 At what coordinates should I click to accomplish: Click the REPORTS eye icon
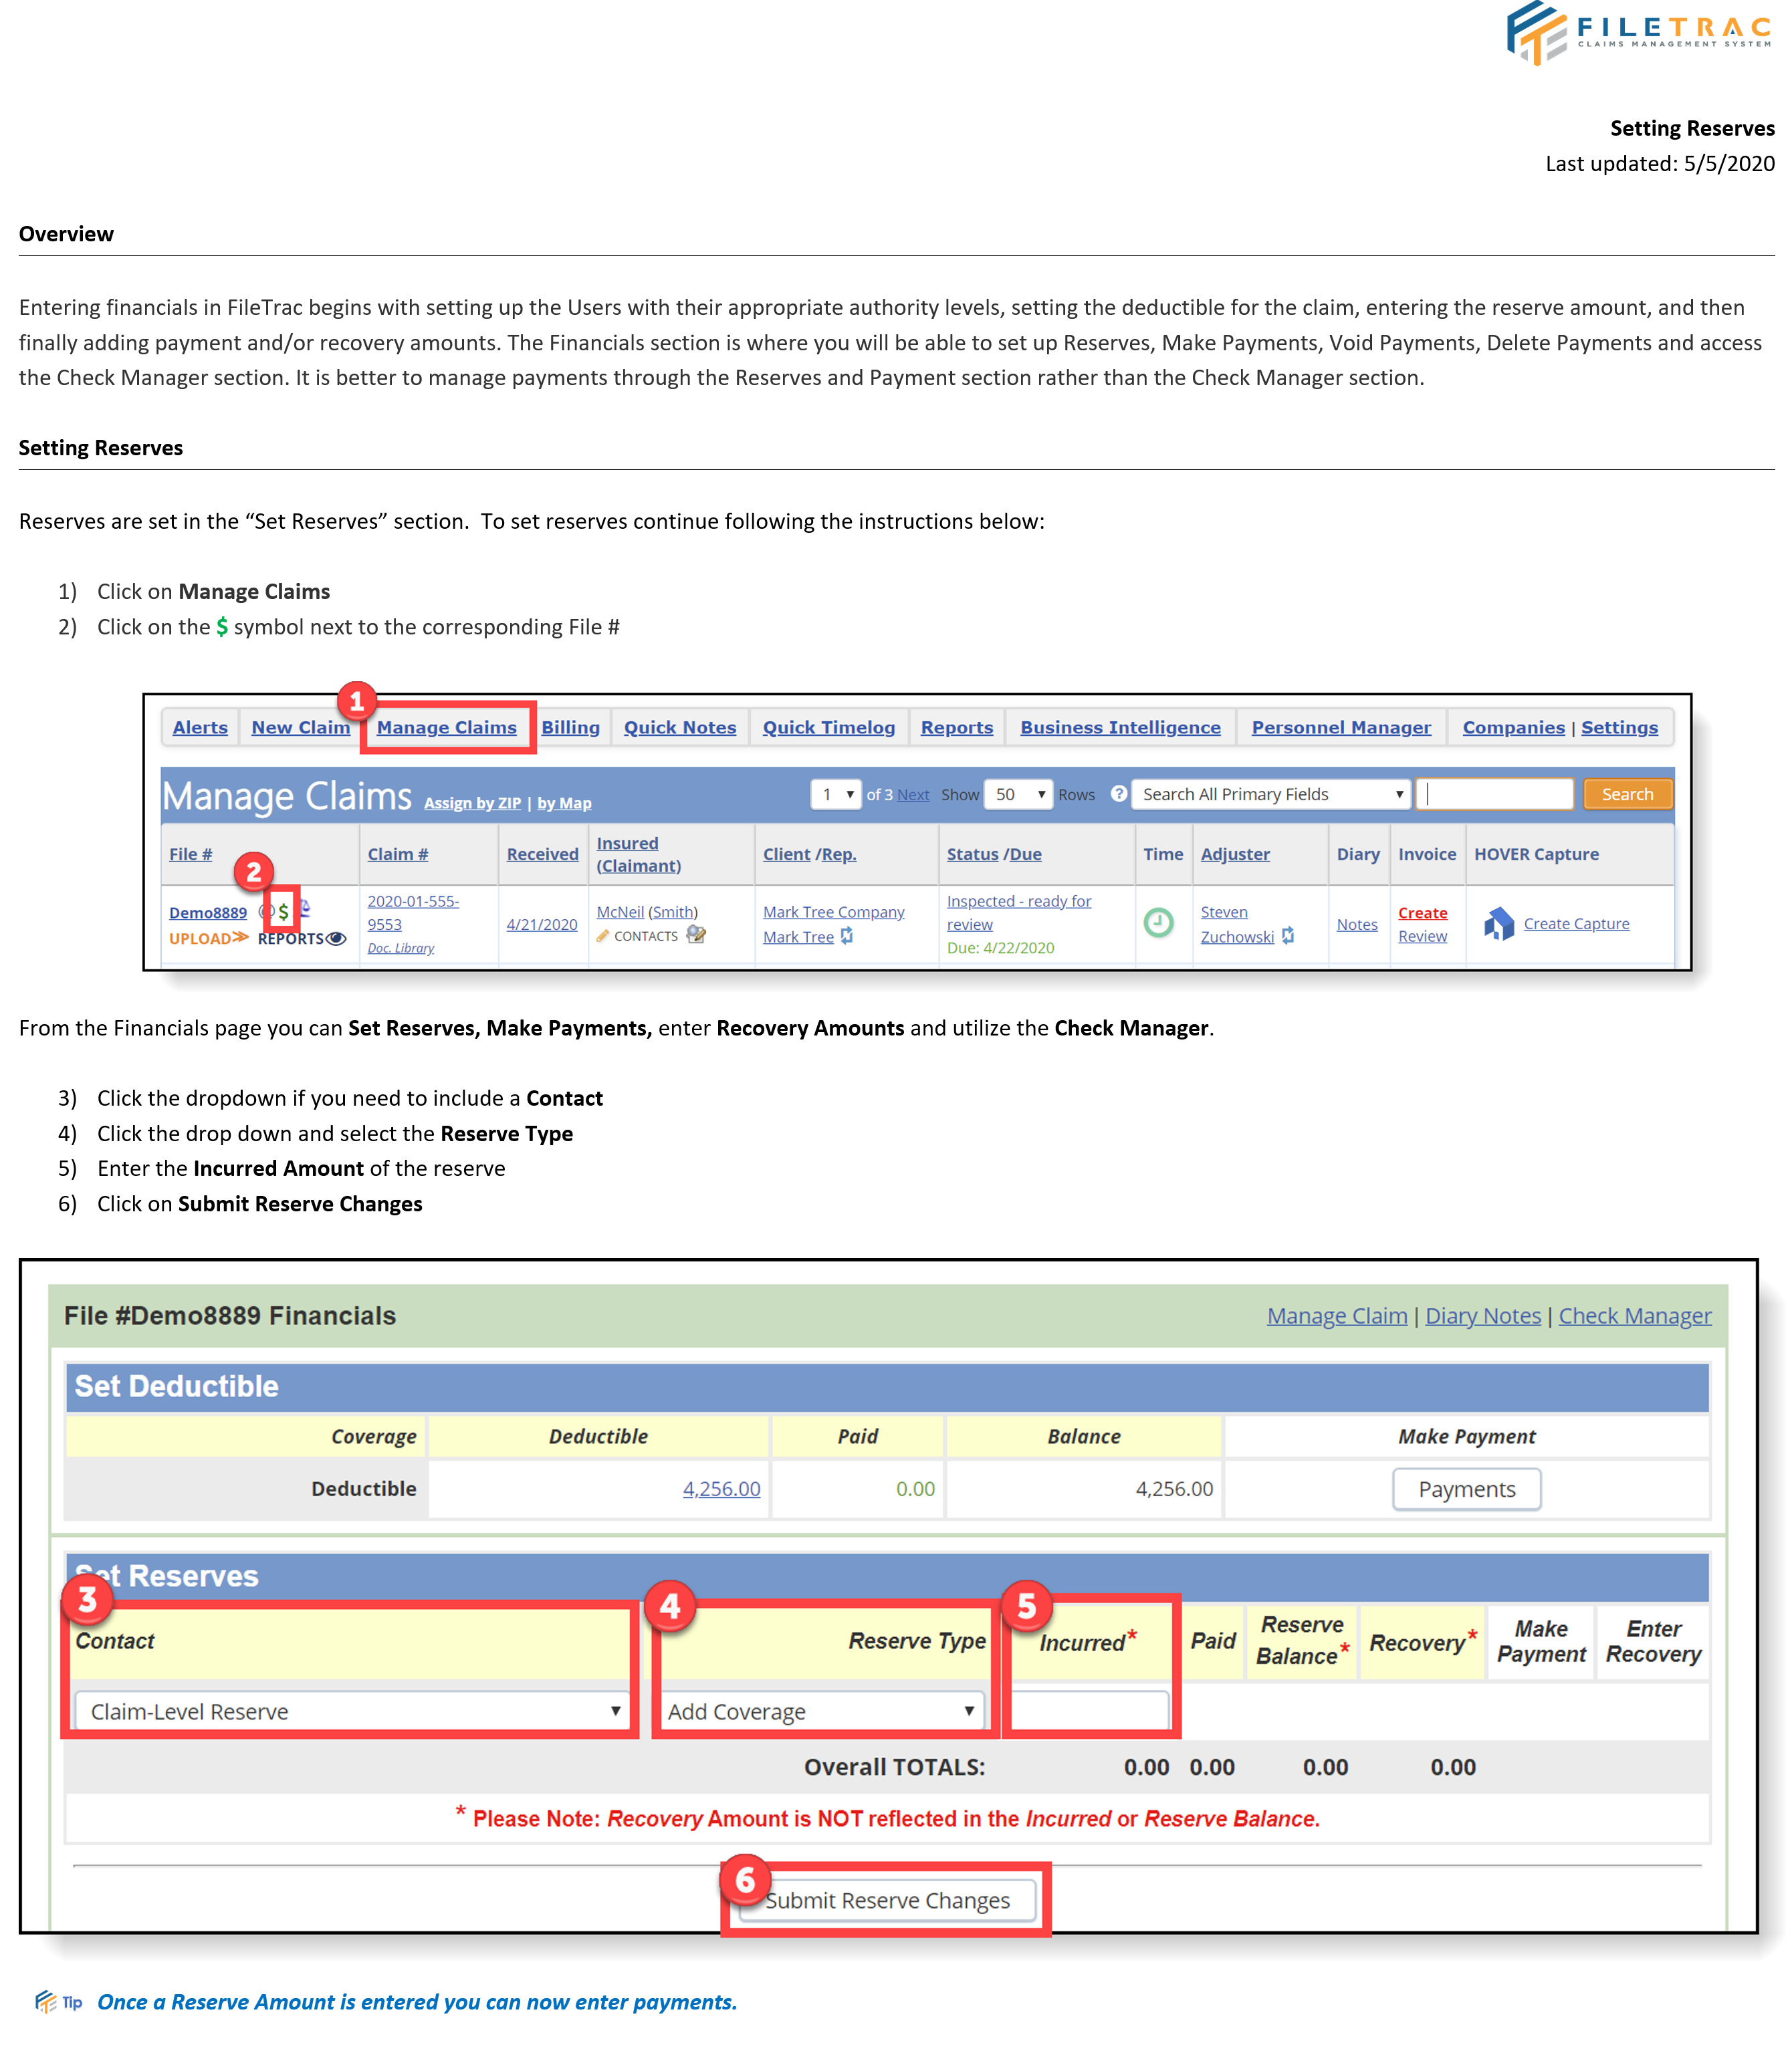click(336, 939)
